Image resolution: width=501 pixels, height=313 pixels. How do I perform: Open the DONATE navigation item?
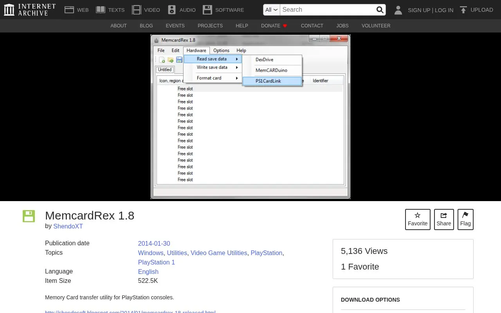click(x=274, y=26)
